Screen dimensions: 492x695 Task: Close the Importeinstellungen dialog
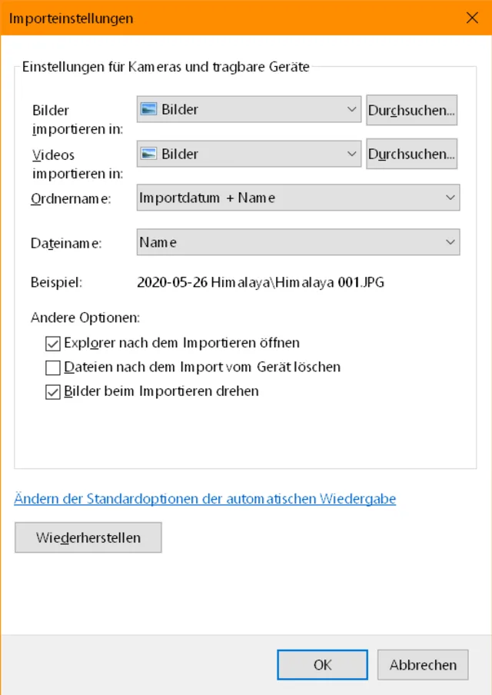[x=472, y=18]
